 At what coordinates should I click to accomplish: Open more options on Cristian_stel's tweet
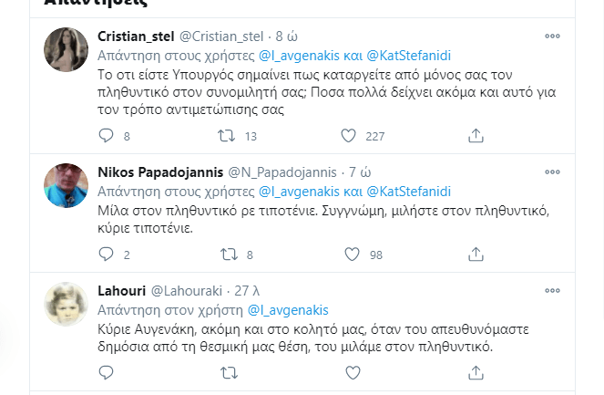click(x=552, y=36)
